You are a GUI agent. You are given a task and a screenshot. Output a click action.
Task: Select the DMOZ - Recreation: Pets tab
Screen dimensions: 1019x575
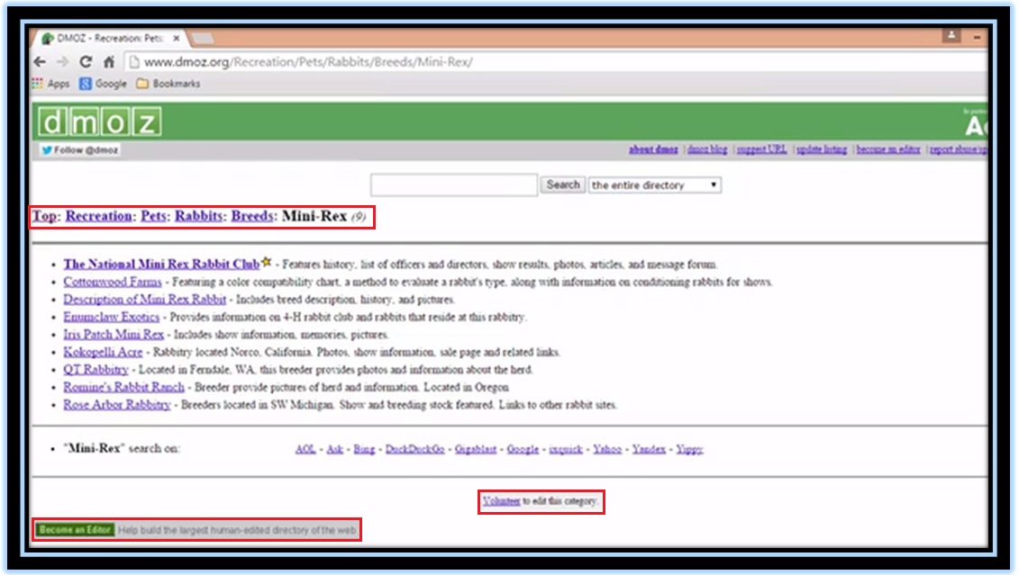[x=109, y=39]
